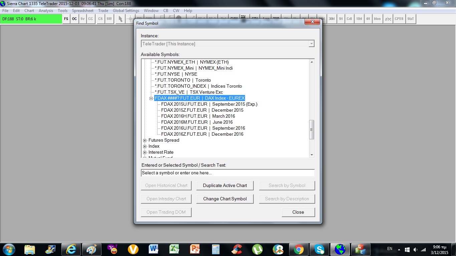Collapse the FDAX DAX Index - EUREX node

151,98
